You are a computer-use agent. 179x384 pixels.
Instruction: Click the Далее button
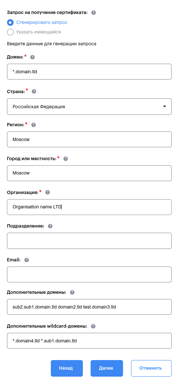click(107, 368)
